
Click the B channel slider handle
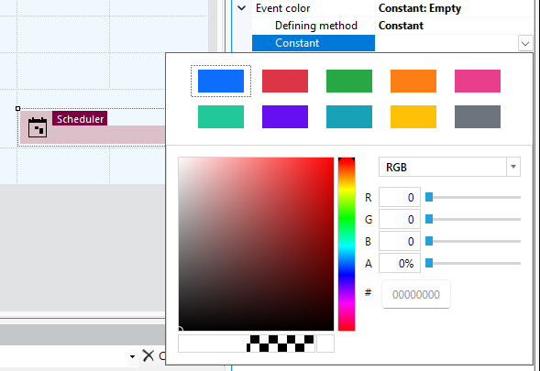tap(429, 241)
